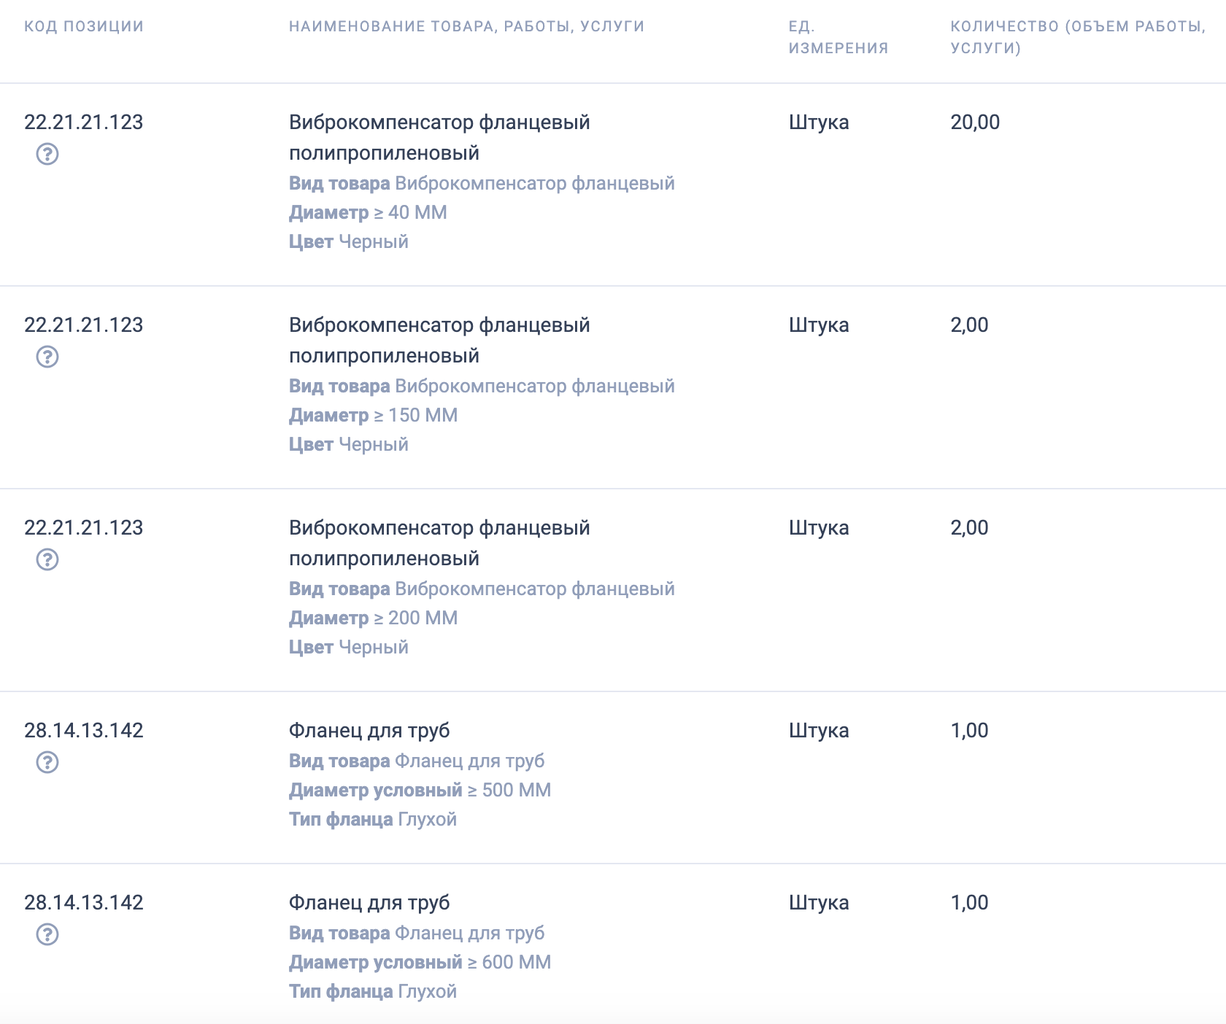Select the 'Диаметр ≥ 150 ММ' characteristic line

coord(373,415)
